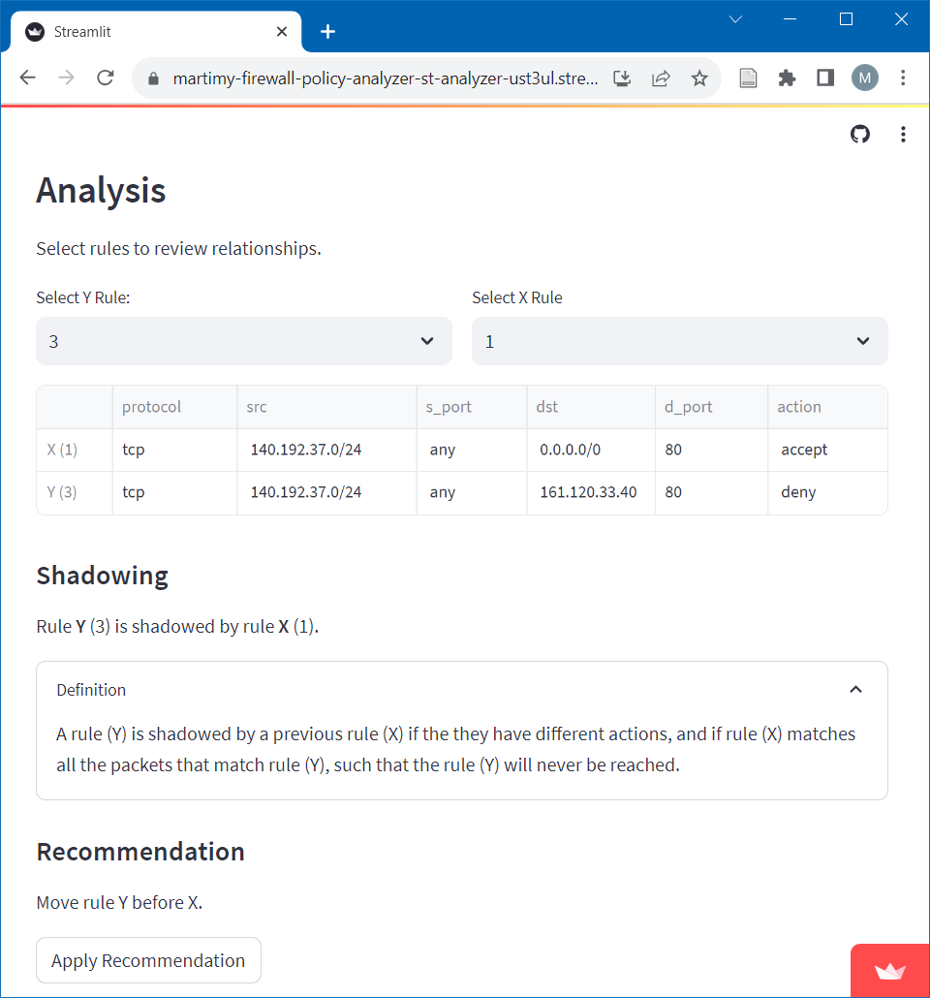The image size is (930, 998).
Task: Close the Streamlit tab
Action: tap(282, 31)
